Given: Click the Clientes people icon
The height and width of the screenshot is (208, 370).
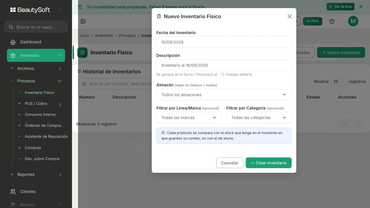Looking at the screenshot, I should (x=13, y=192).
